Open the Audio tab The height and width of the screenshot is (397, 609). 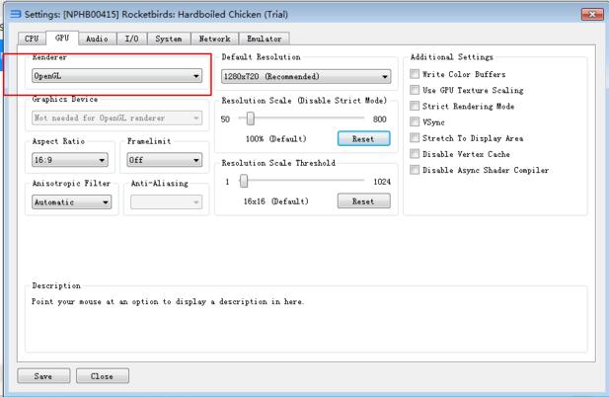tap(97, 39)
